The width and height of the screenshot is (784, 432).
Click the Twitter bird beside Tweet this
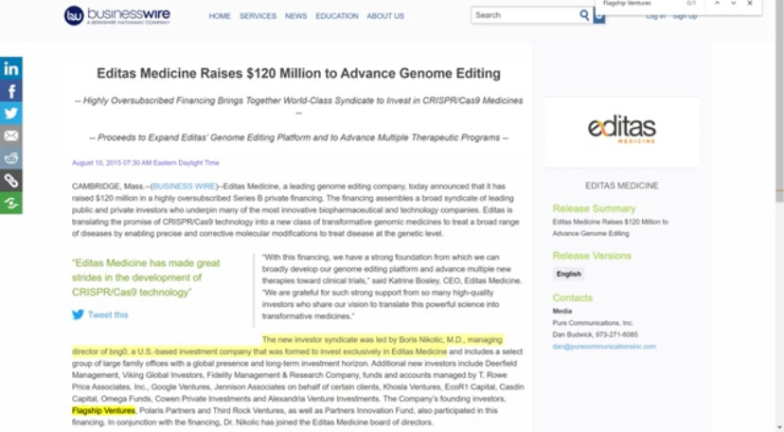(x=78, y=315)
